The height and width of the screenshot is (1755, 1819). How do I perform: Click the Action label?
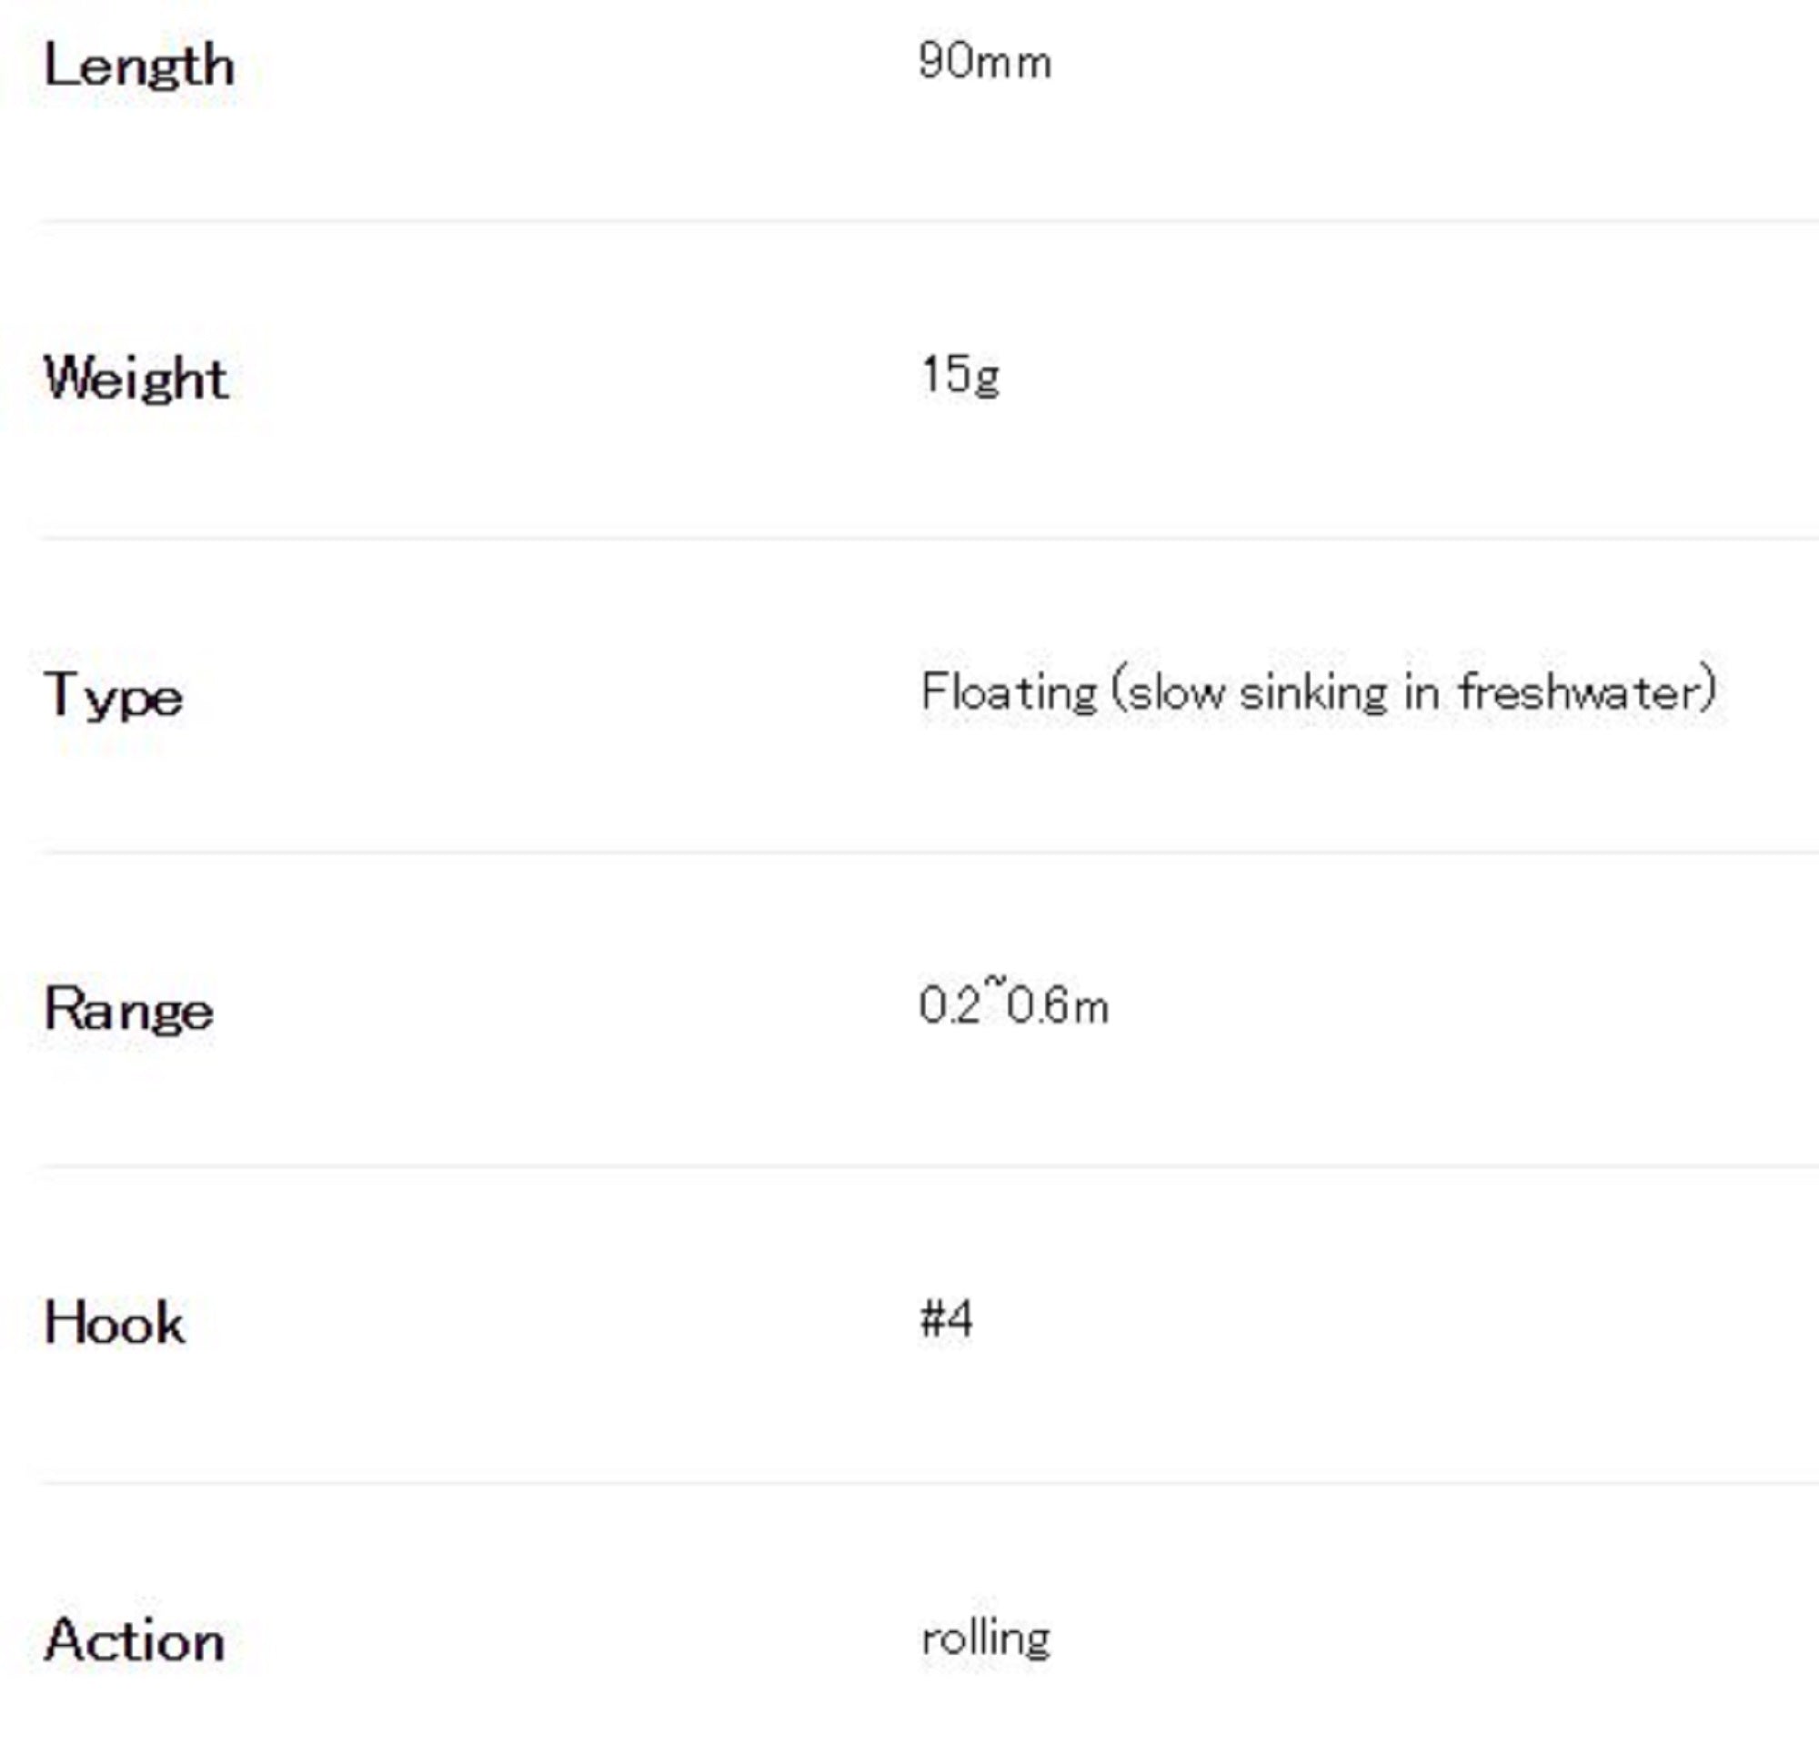pyautogui.click(x=135, y=1640)
